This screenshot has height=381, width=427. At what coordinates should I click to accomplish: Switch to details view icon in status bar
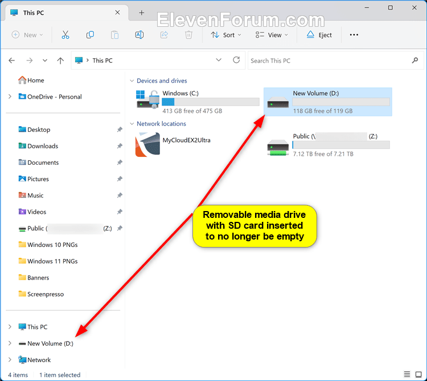[407, 374]
